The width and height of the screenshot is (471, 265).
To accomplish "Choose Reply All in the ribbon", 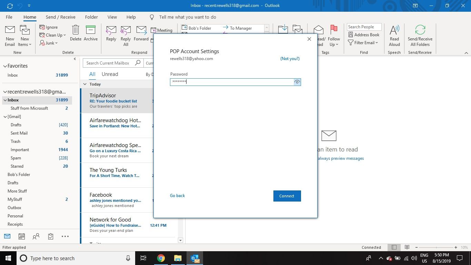I will tap(126, 36).
